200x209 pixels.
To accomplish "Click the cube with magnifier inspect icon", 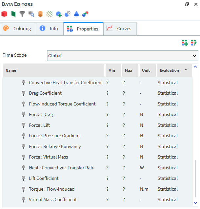I will (x=31, y=14).
